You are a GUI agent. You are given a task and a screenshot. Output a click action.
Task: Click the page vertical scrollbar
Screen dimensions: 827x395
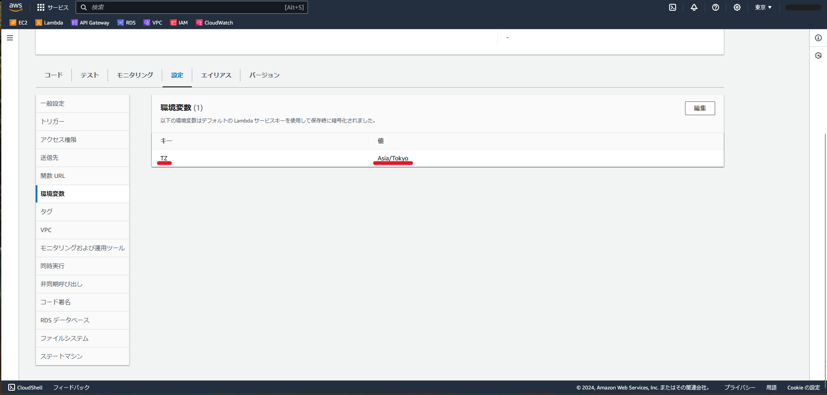tap(825, 256)
